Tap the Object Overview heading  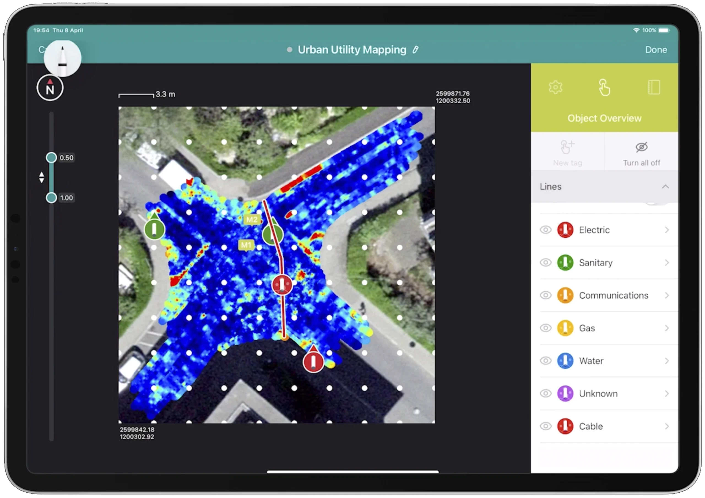pos(604,118)
